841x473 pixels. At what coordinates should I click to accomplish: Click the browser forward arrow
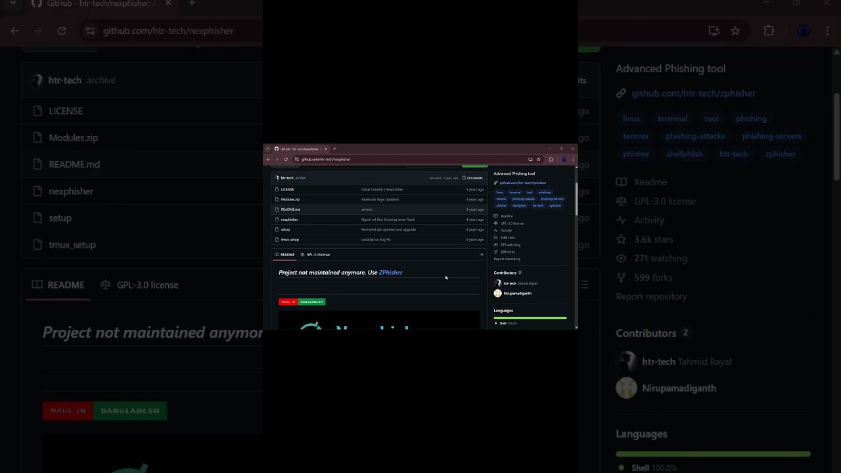pyautogui.click(x=277, y=160)
